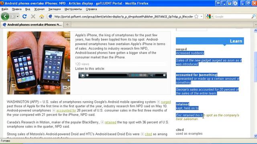Click the accounted for (something) heading
257x144 pixels.
(197, 75)
